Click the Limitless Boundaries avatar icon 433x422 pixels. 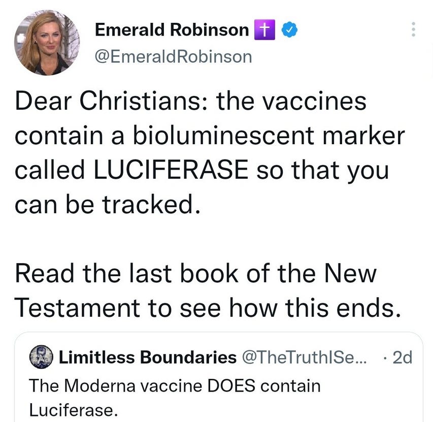[x=42, y=357]
